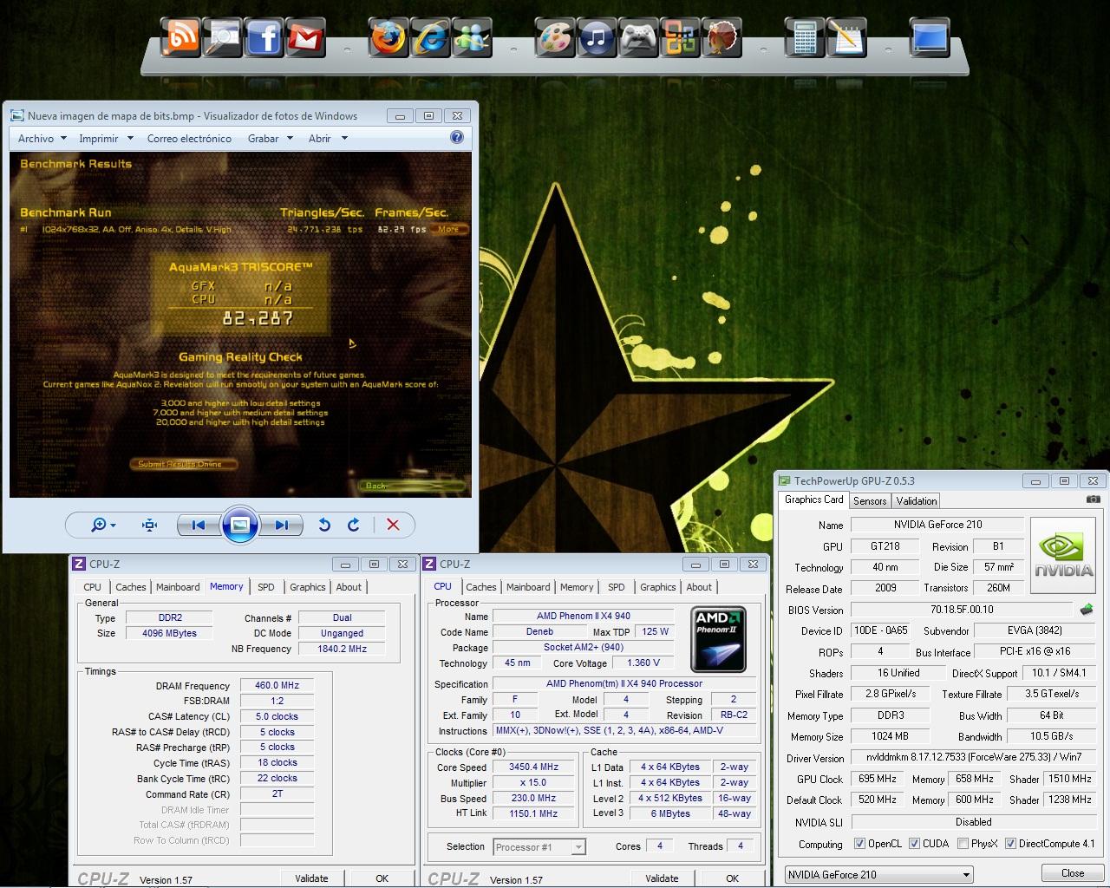Open the NVIDIA GeForce 210 card dropdown
This screenshot has width=1110, height=888.
click(878, 874)
